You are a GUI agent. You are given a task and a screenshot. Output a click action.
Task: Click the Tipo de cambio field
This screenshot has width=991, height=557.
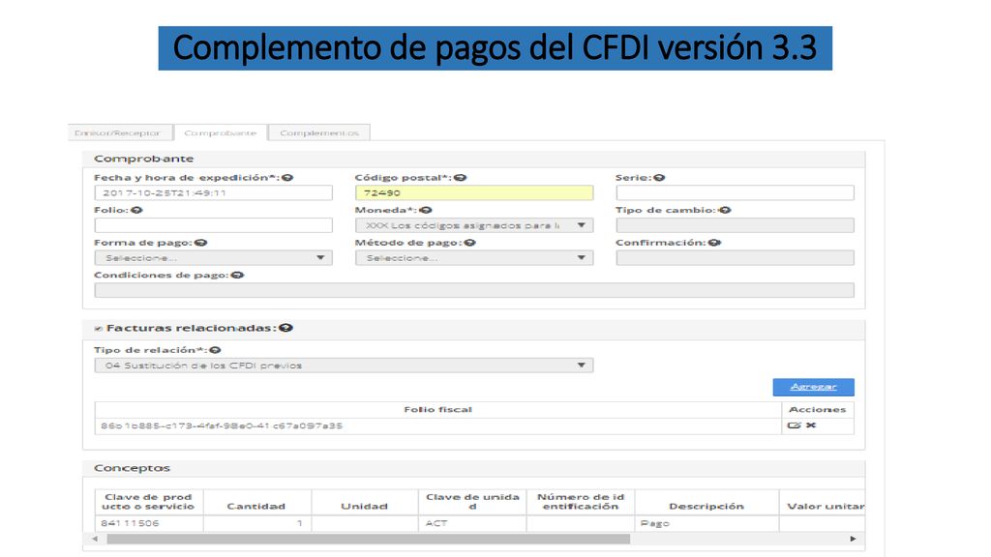click(x=736, y=225)
